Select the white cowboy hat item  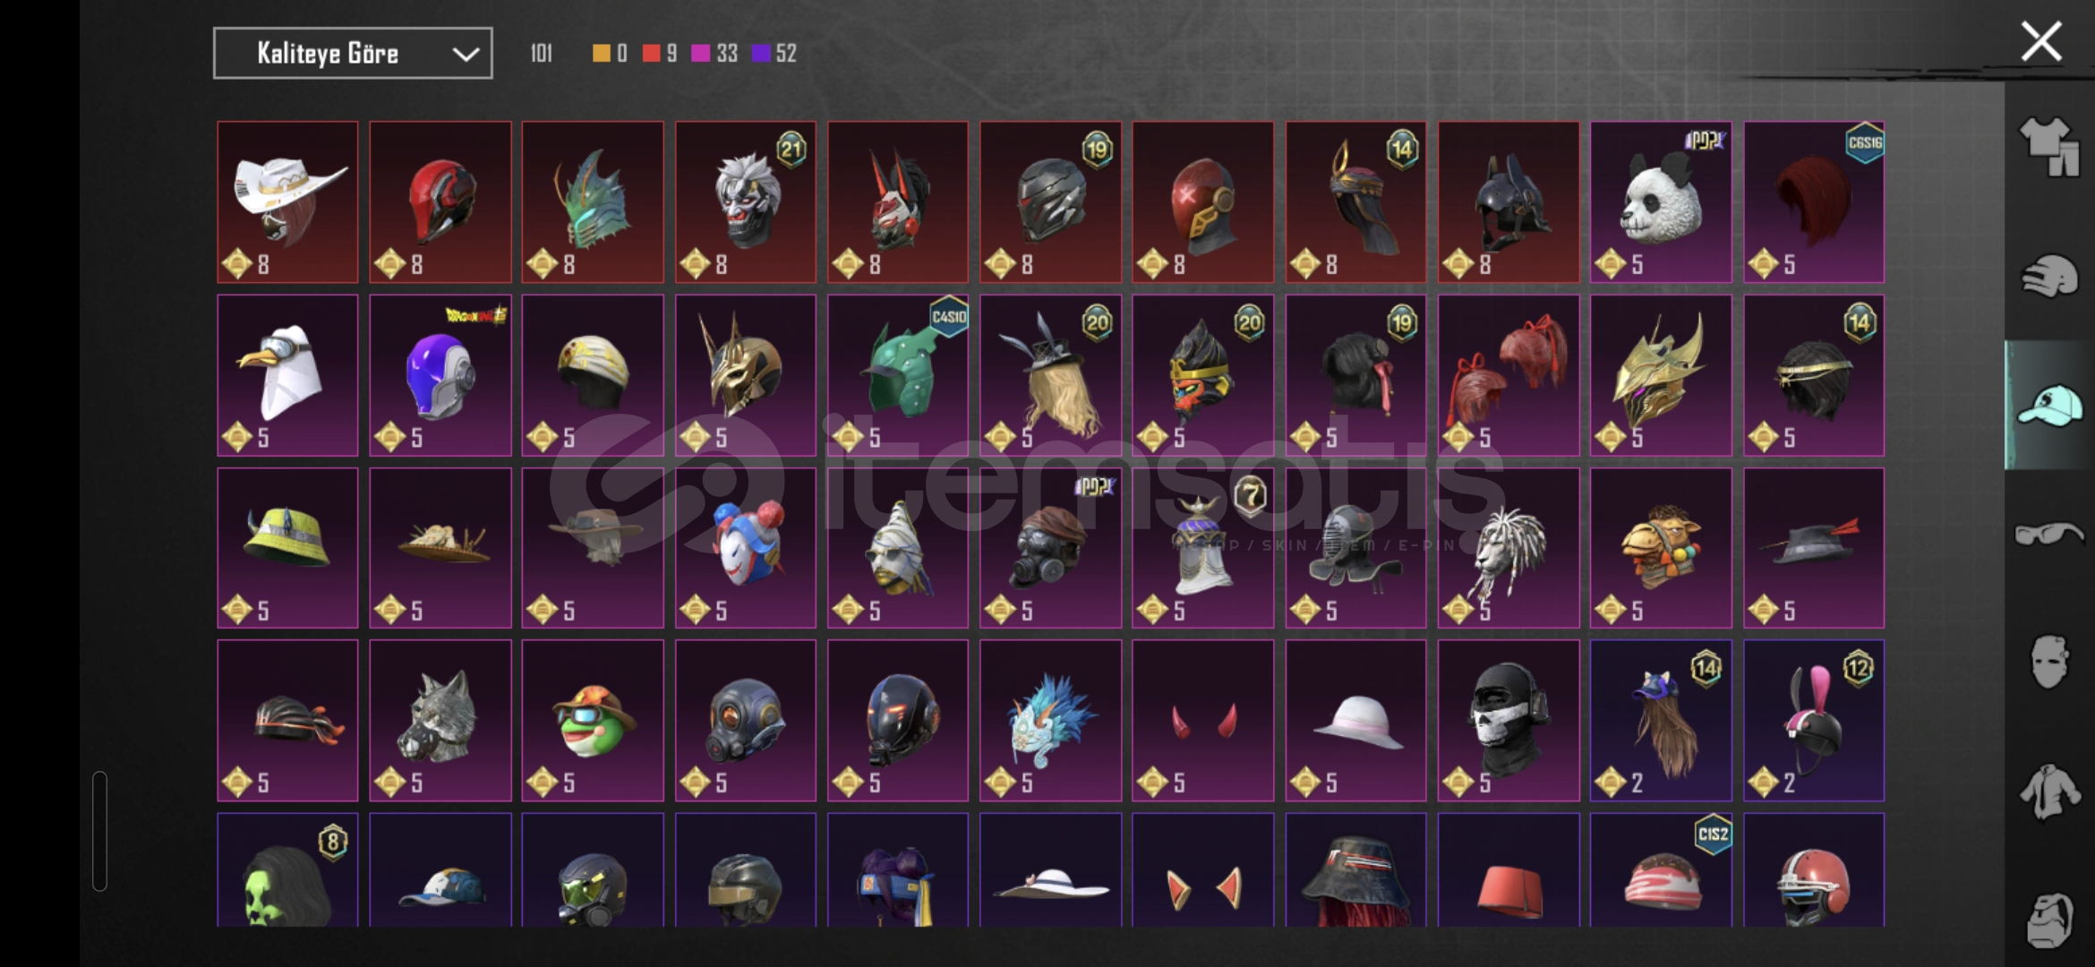287,201
